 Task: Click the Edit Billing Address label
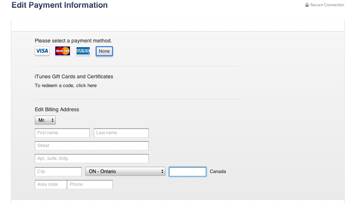point(57,109)
